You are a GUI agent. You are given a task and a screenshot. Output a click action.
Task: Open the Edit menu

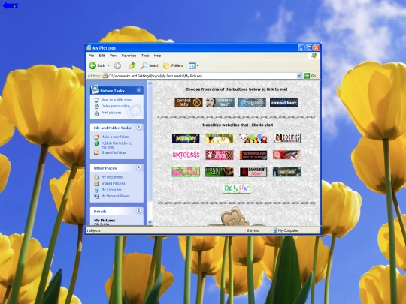(x=101, y=56)
